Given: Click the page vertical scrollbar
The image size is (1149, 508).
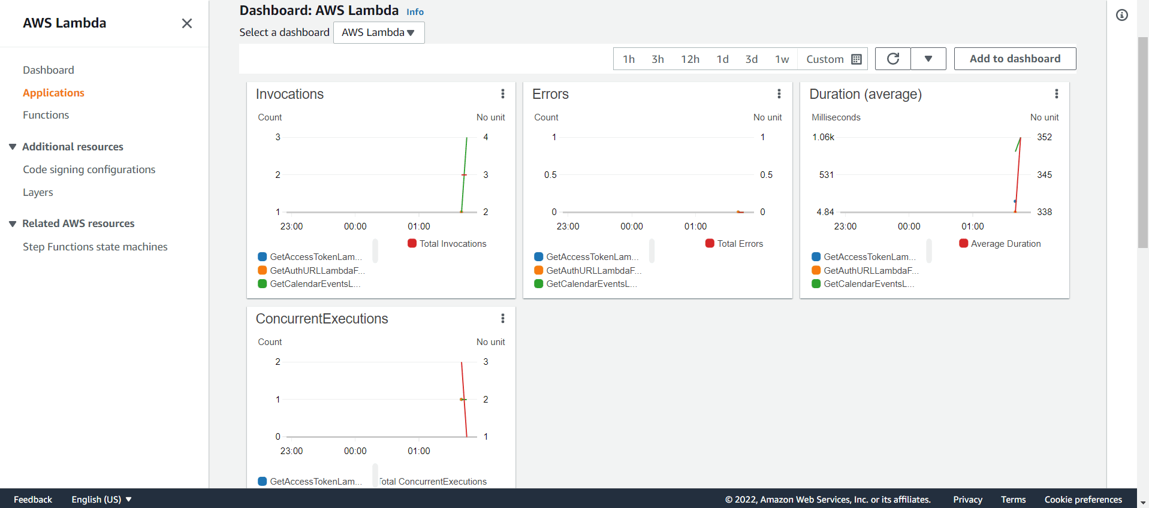Looking at the screenshot, I should click(1142, 144).
